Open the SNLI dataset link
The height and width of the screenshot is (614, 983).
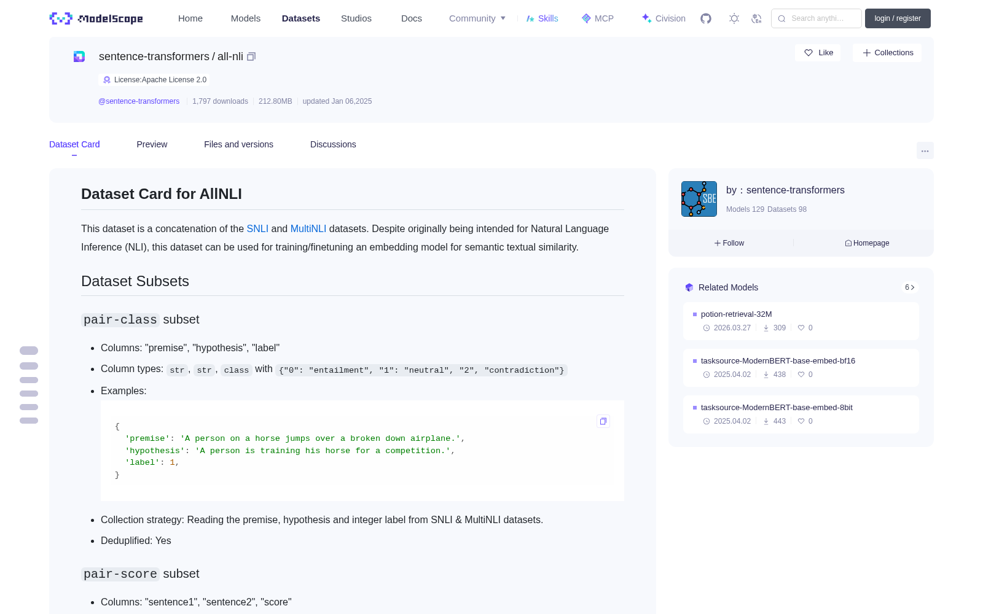point(257,228)
